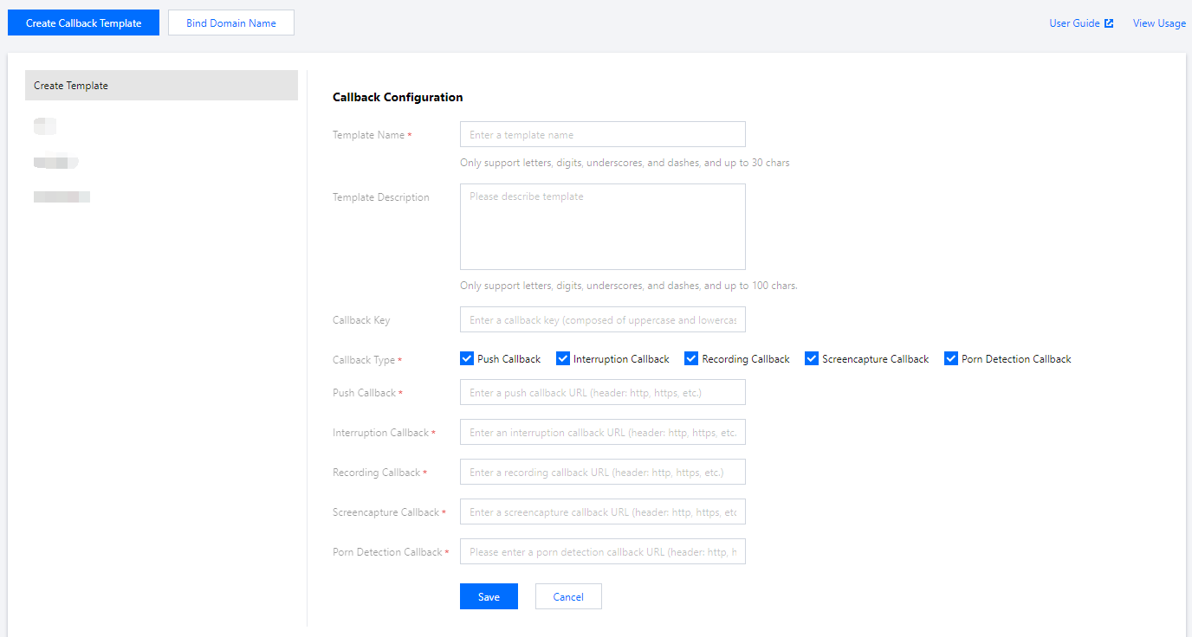Uncheck the Push Callback checkbox
This screenshot has width=1192, height=637.
pyautogui.click(x=467, y=359)
